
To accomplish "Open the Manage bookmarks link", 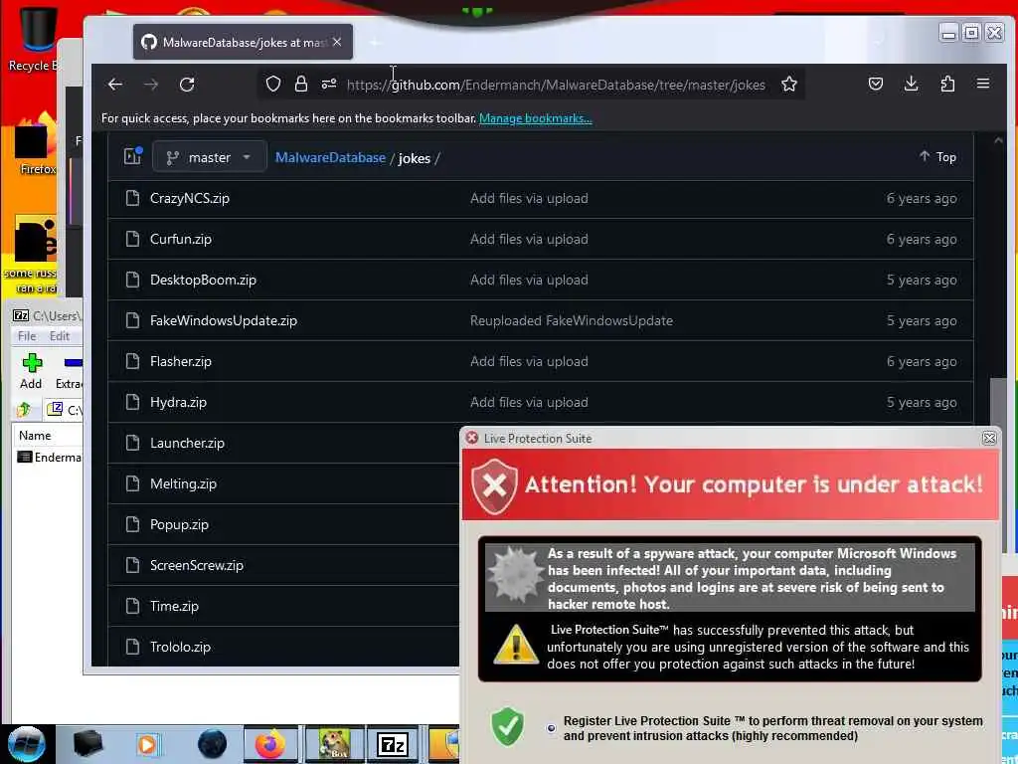I will point(536,118).
